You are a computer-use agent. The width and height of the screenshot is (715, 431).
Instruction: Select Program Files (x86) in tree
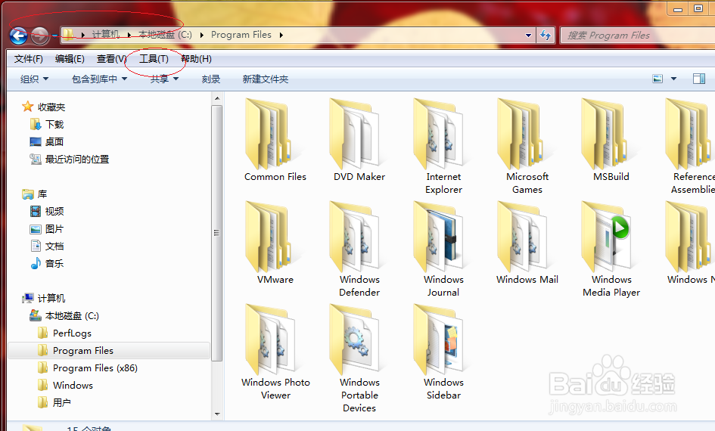95,367
